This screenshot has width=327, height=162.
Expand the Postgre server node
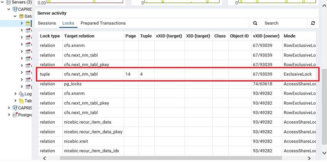coord(9,115)
